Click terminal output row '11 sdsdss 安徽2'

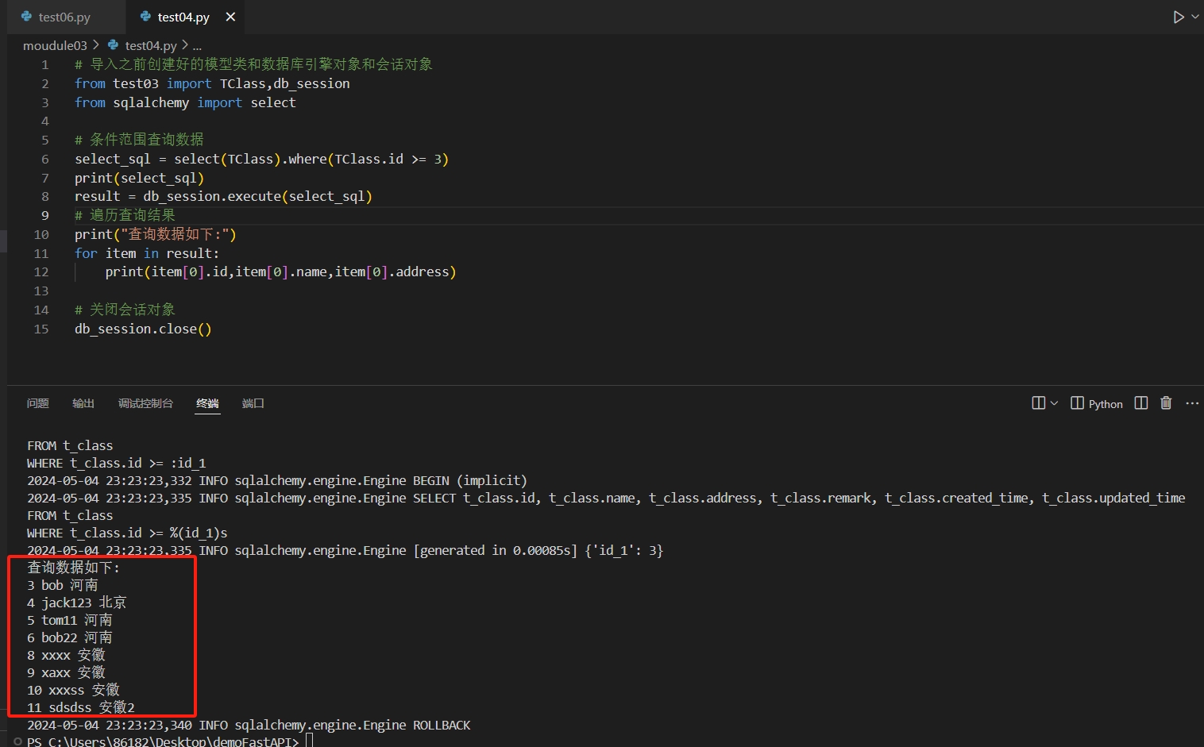(x=81, y=707)
